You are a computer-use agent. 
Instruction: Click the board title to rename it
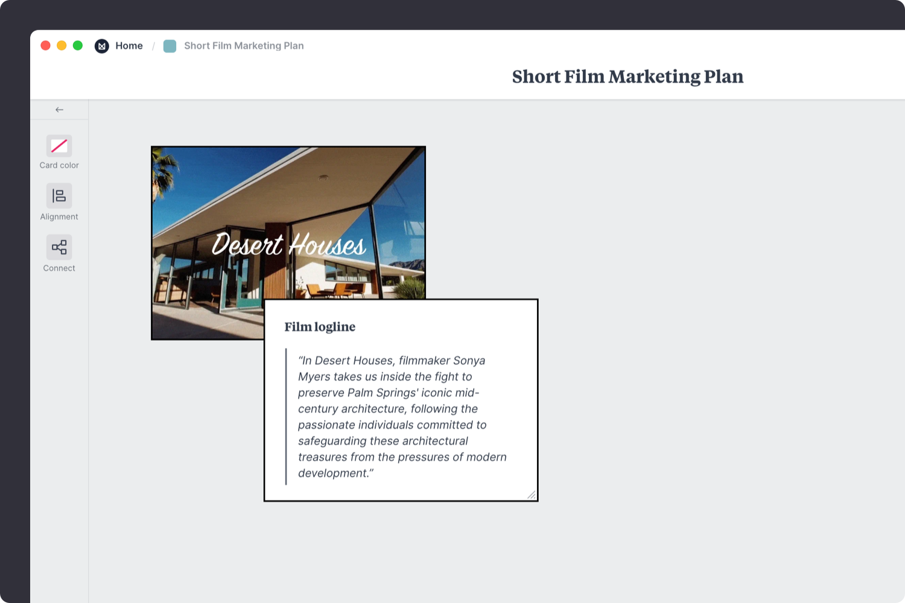627,77
